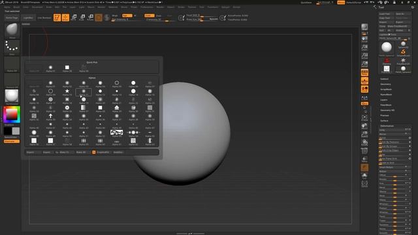Click GrabDoc in alpha popup

pyautogui.click(x=118, y=152)
